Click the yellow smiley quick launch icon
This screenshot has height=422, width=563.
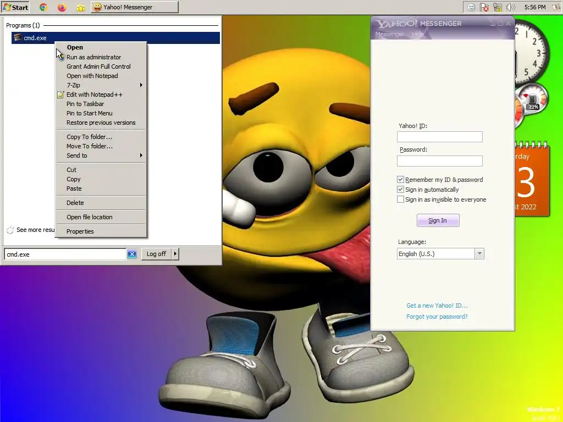80,8
